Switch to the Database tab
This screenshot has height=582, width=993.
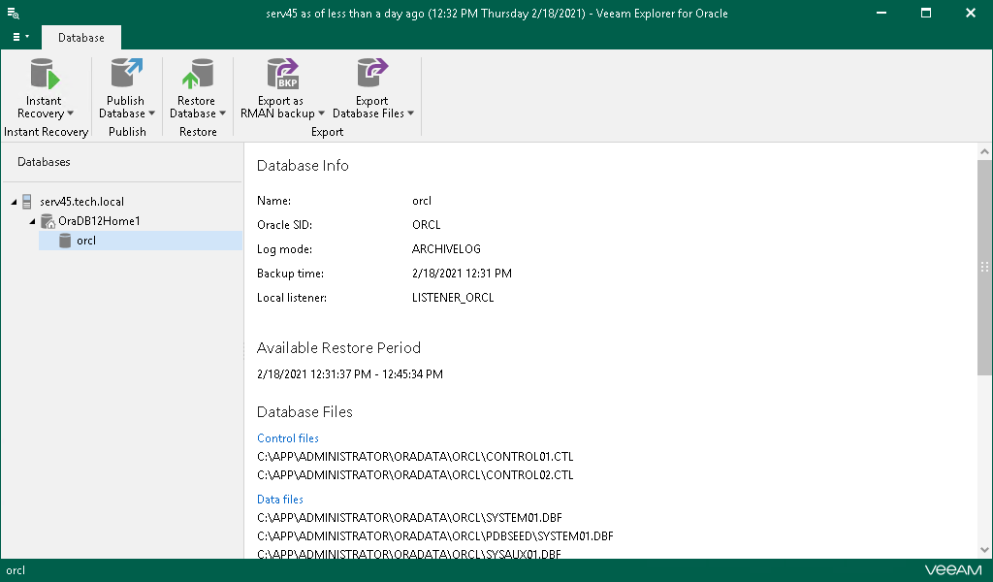pyautogui.click(x=81, y=38)
